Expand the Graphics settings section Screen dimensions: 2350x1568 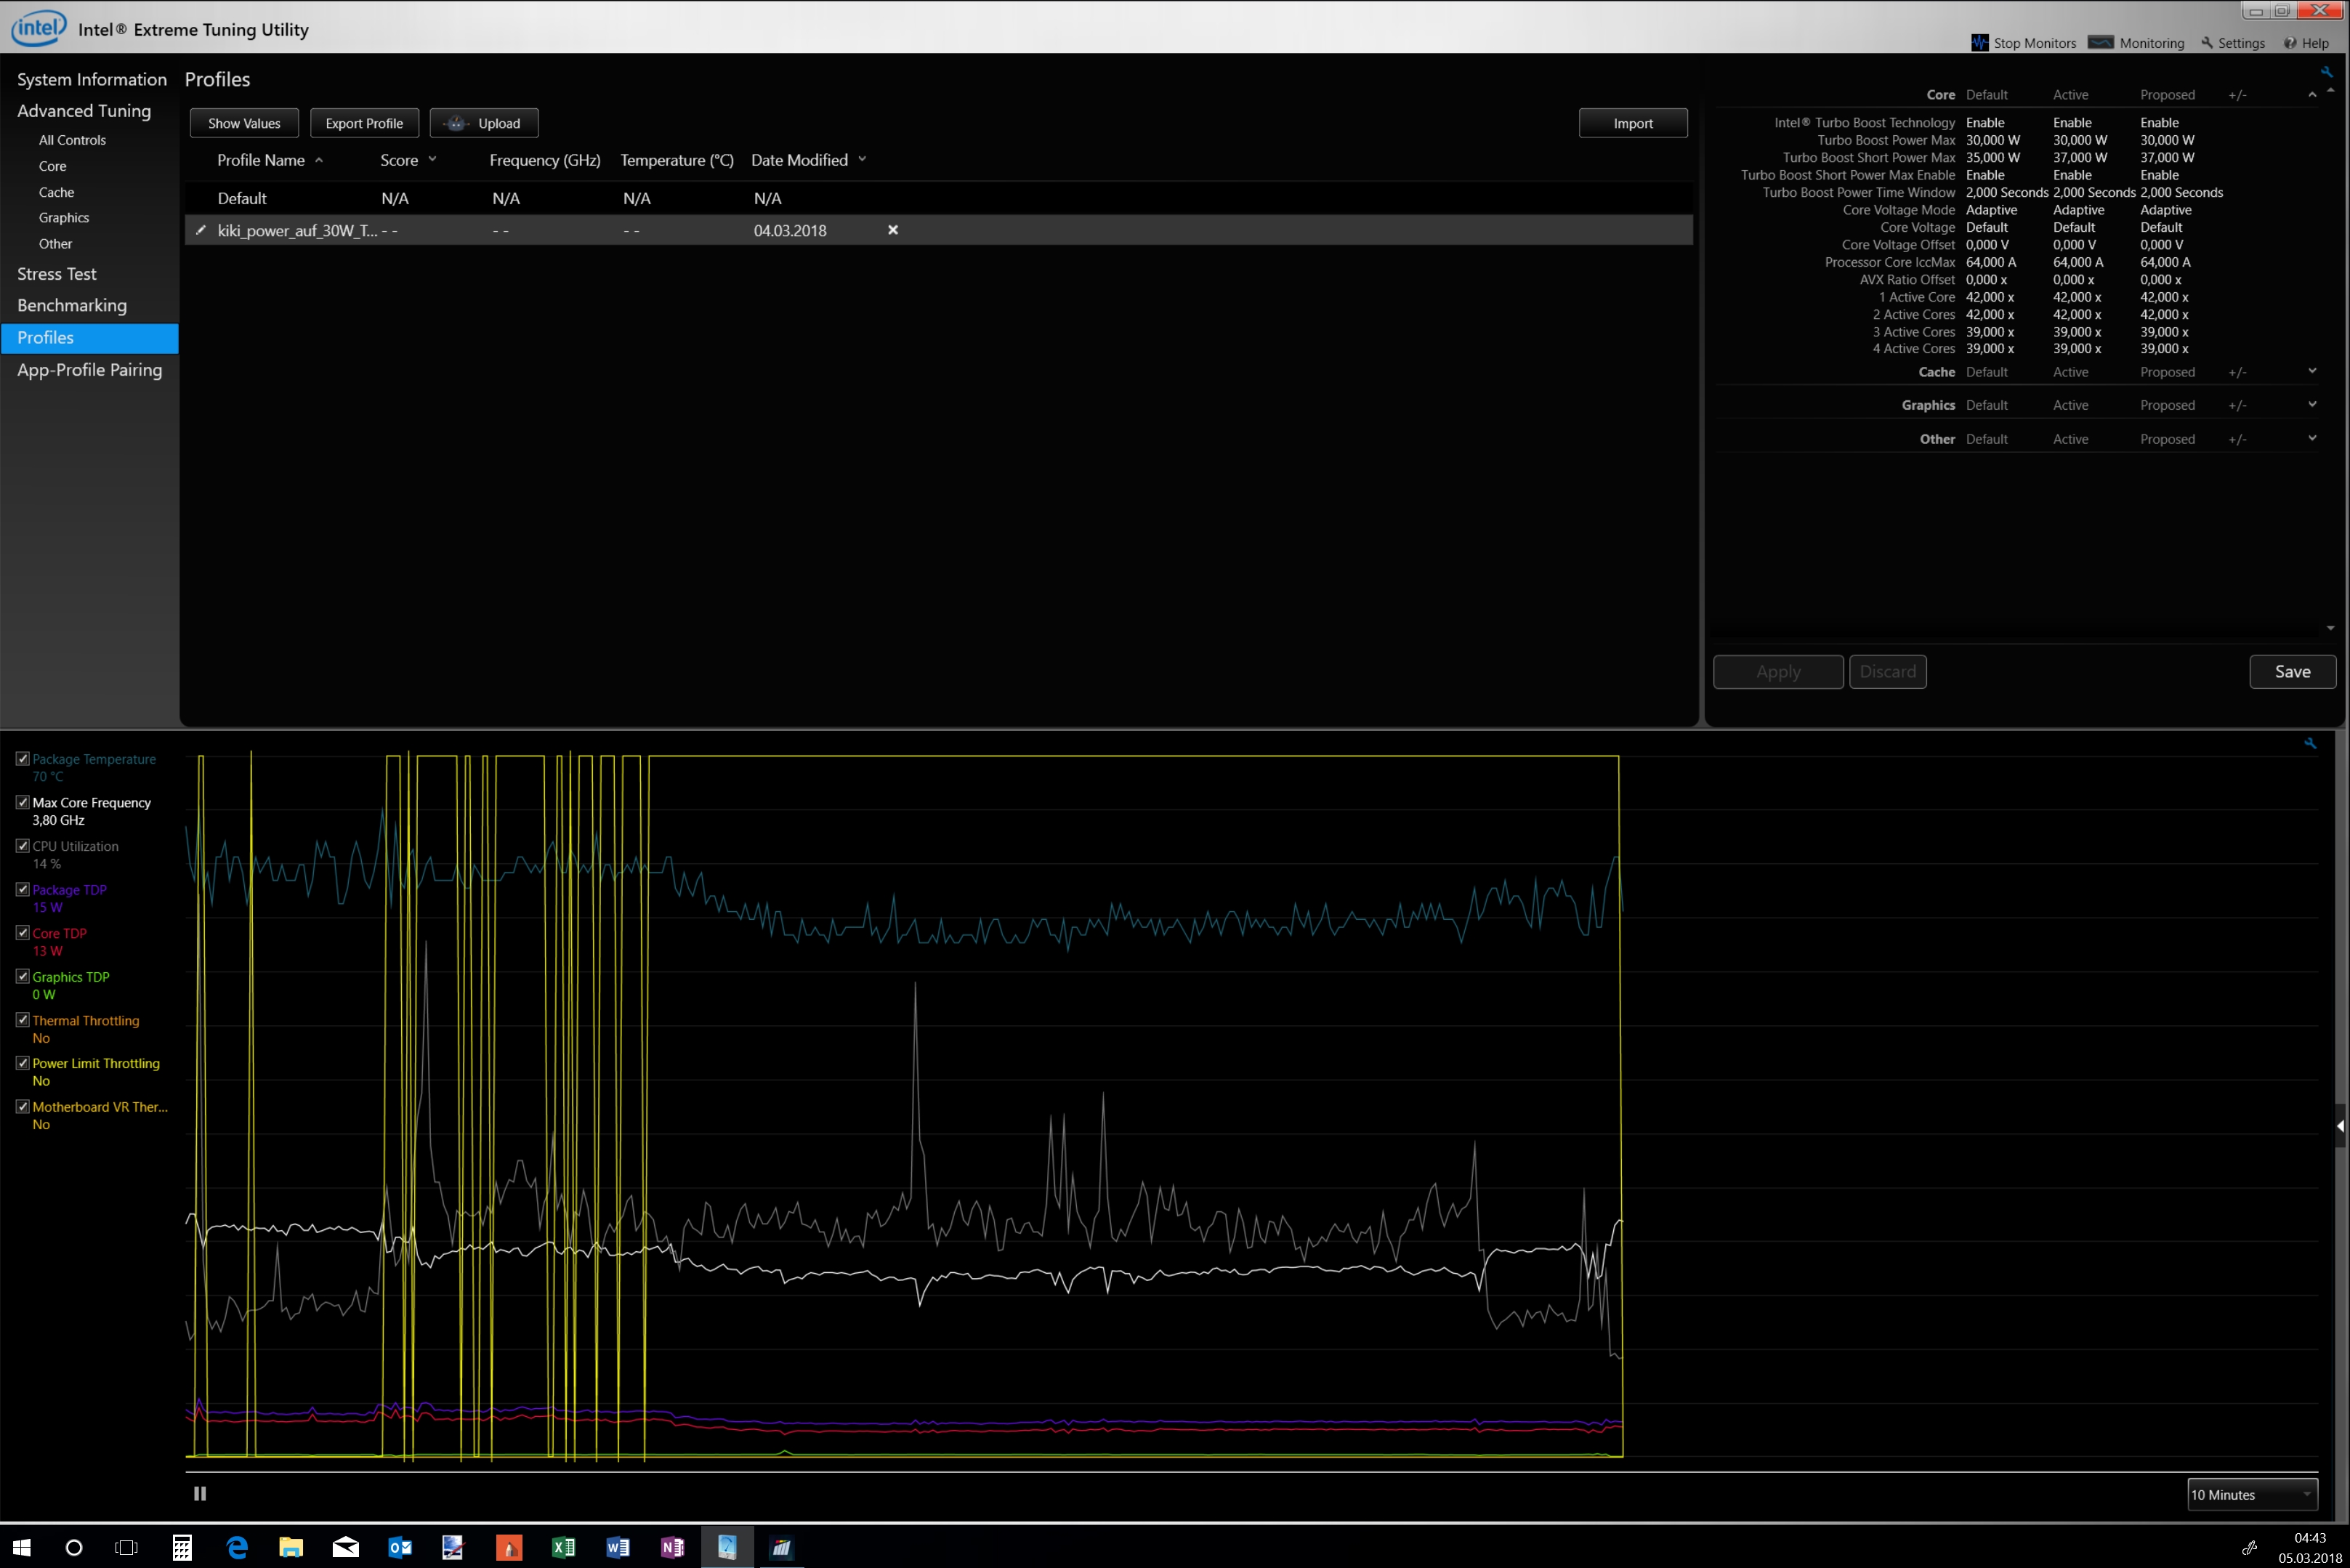coord(2312,404)
